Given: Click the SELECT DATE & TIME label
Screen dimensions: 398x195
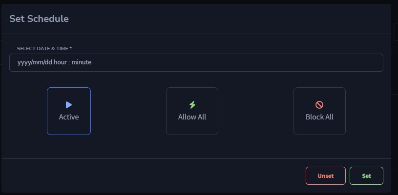Looking at the screenshot, I should click(42, 49).
